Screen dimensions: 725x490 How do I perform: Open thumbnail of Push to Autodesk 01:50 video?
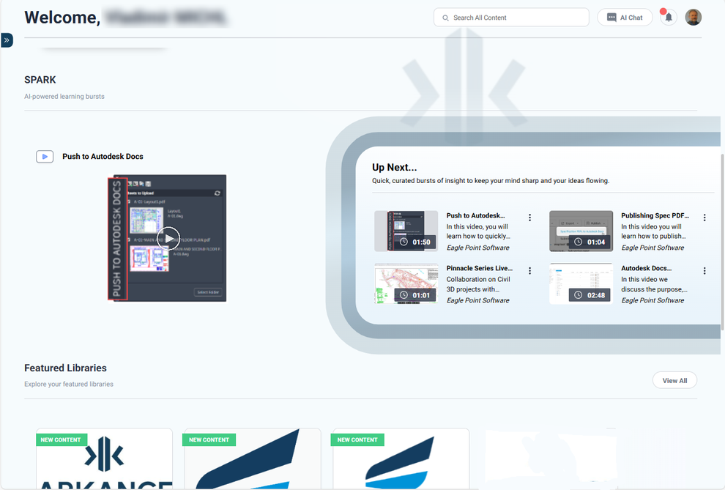(406, 231)
